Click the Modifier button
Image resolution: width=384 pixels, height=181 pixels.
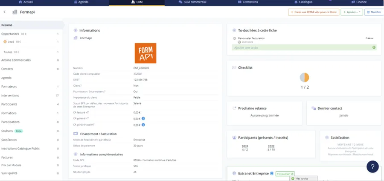(374, 12)
